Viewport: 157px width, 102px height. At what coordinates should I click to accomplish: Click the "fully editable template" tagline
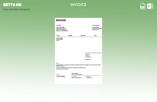[x=16, y=10]
